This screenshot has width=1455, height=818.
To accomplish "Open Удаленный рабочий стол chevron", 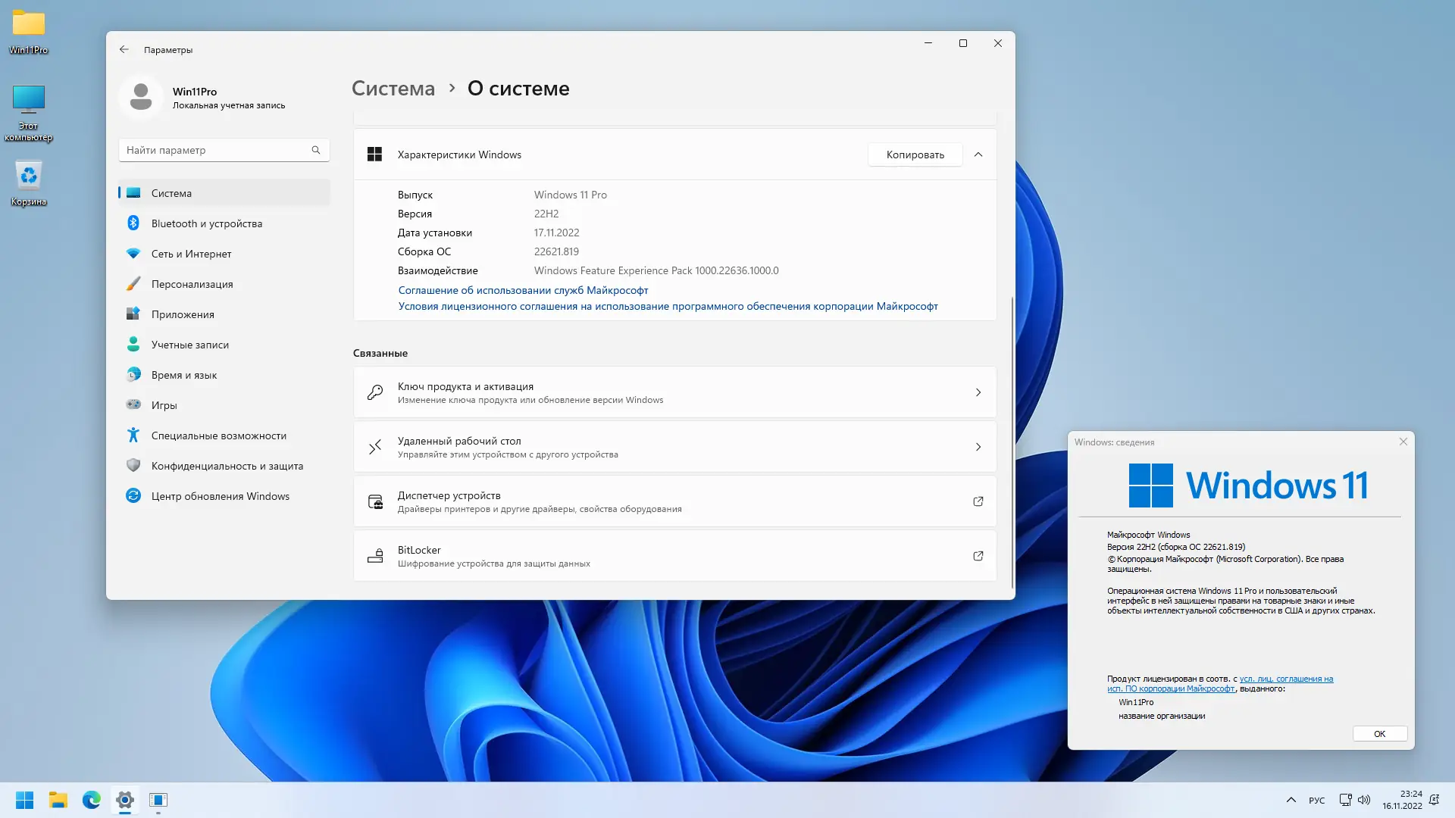I will pos(978,447).
